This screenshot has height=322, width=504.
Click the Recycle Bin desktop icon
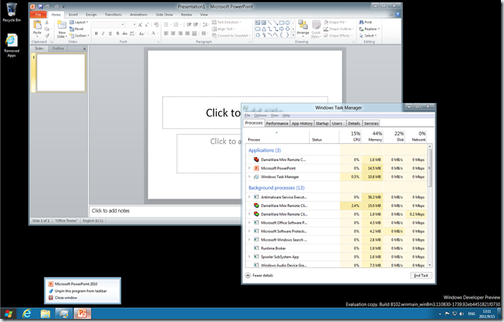[12, 13]
